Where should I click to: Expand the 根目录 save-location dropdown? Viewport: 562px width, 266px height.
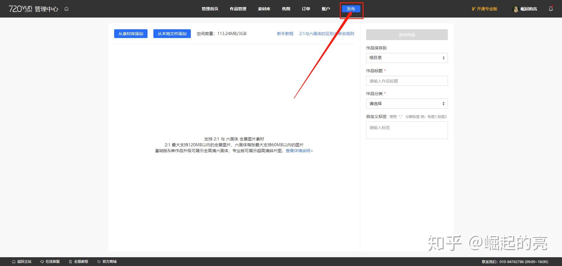pyautogui.click(x=407, y=58)
